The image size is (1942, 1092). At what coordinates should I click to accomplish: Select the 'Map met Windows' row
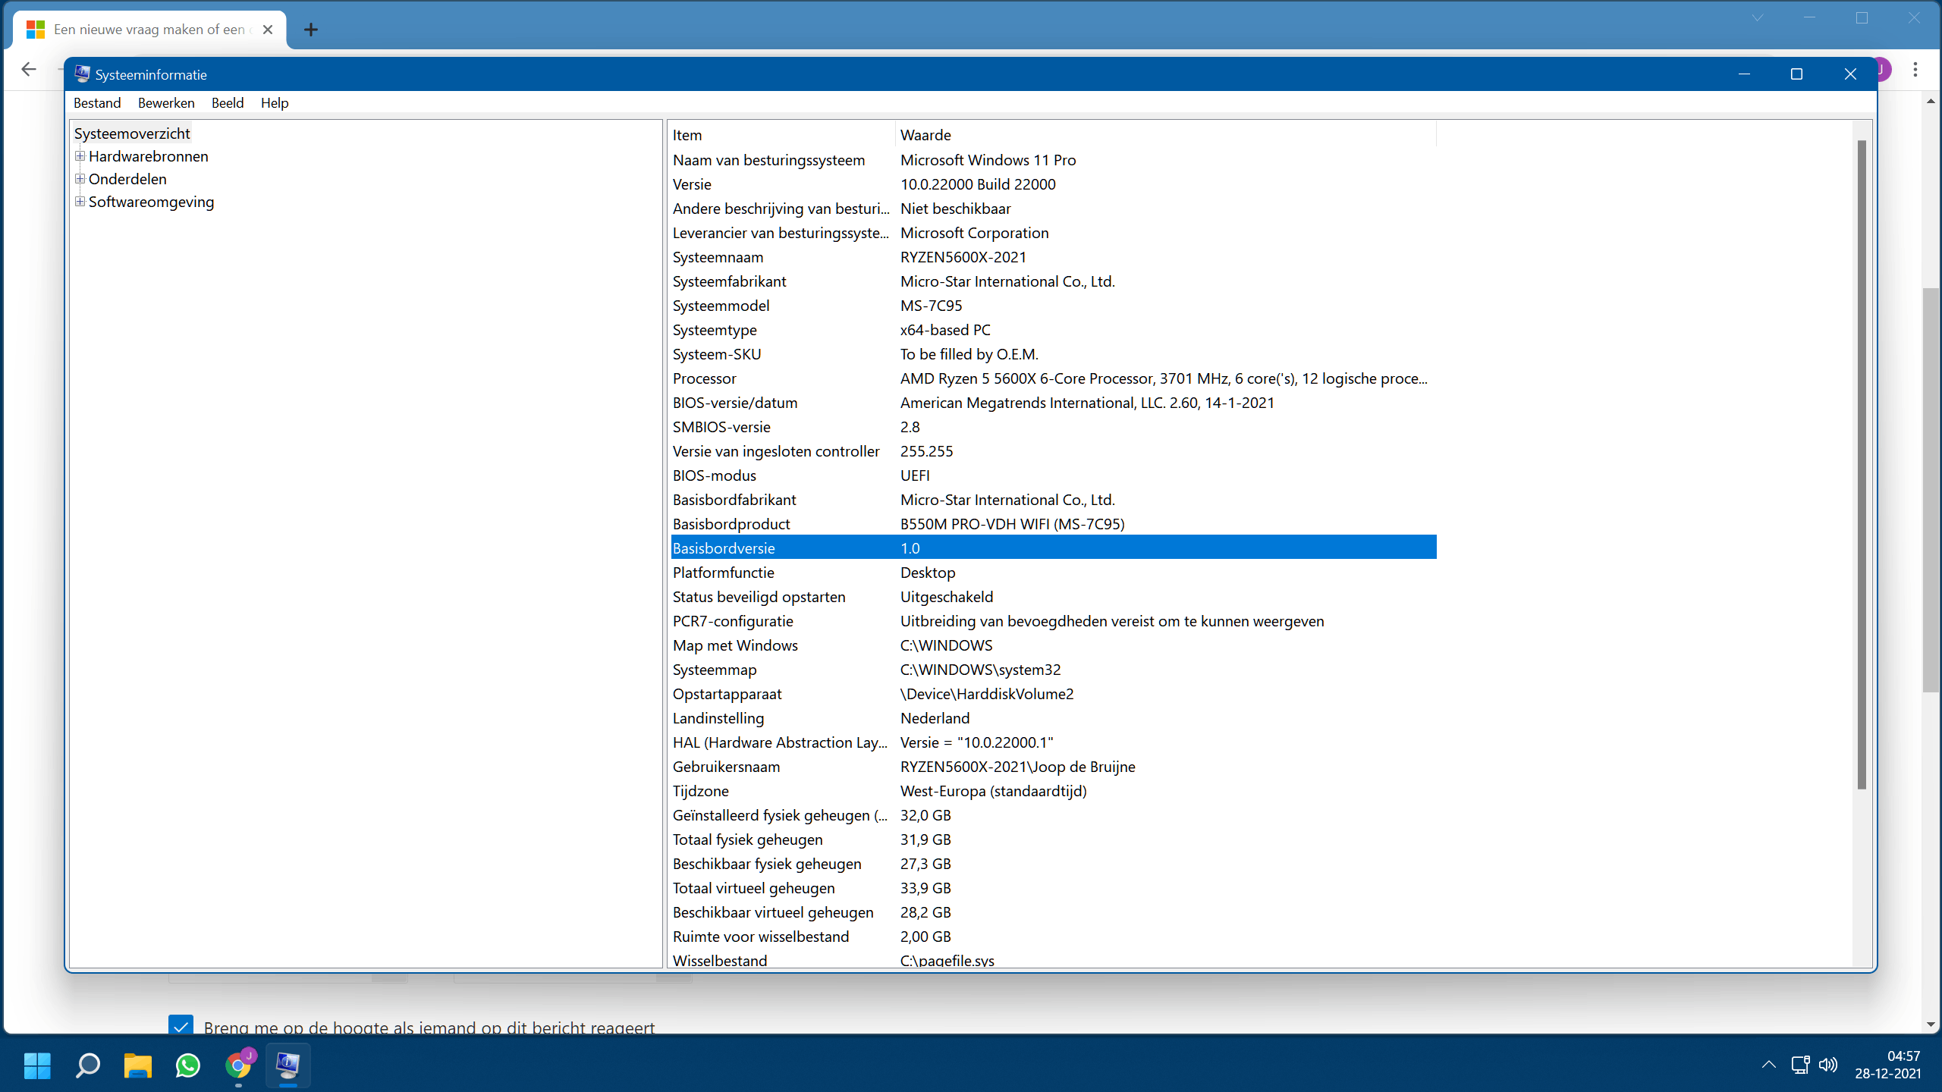tap(1054, 645)
